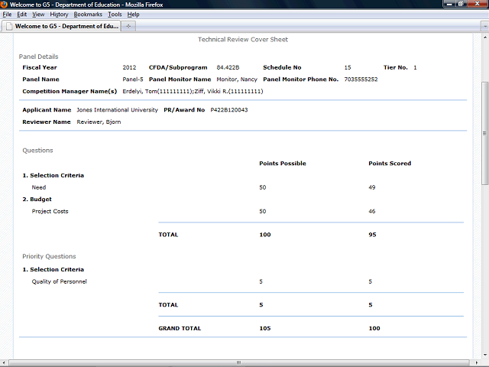Open a new tab with plus button
The height and width of the screenshot is (367, 489).
128,26
